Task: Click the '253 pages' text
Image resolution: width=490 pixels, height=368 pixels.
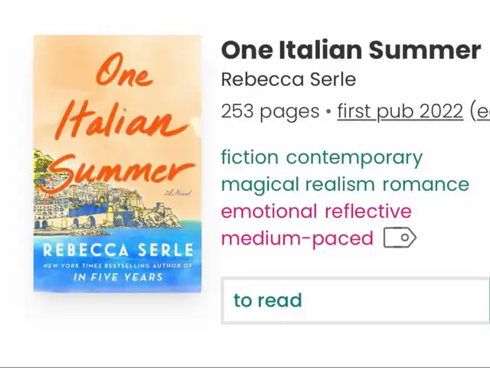Action: (270, 112)
